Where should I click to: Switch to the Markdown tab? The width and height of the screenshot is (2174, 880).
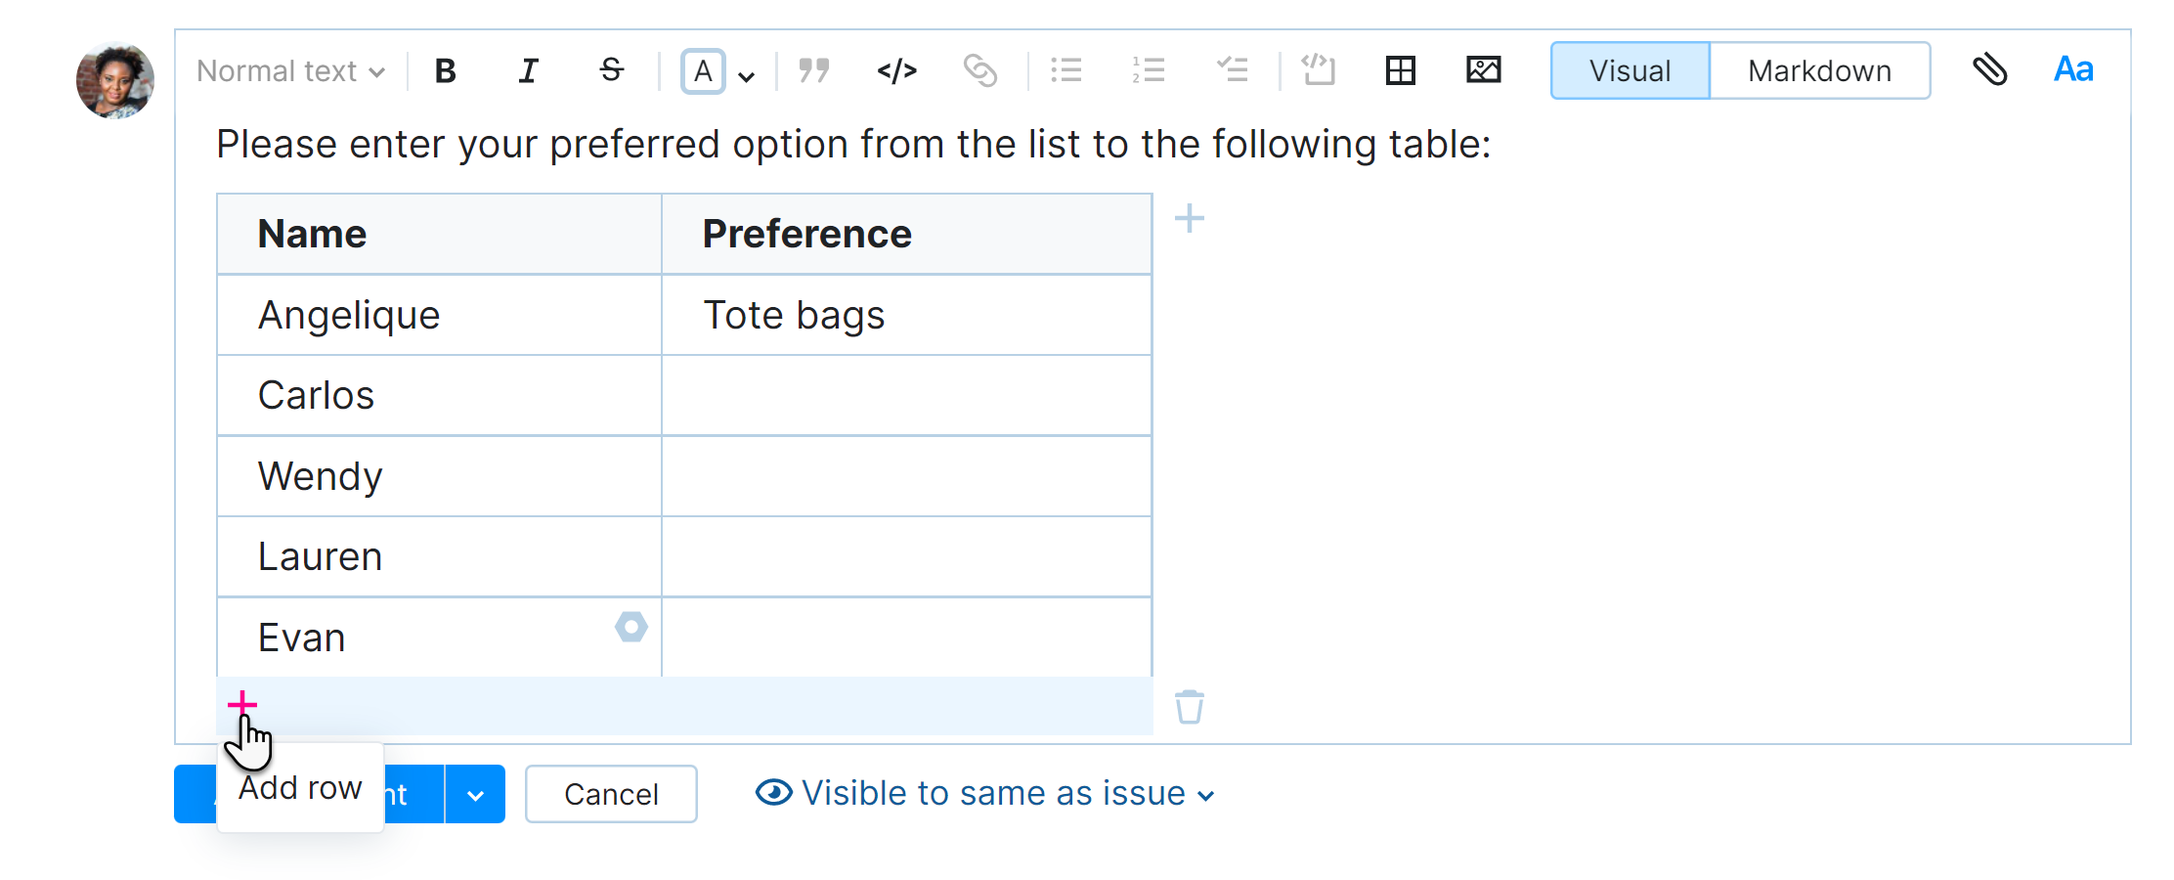(x=1819, y=69)
